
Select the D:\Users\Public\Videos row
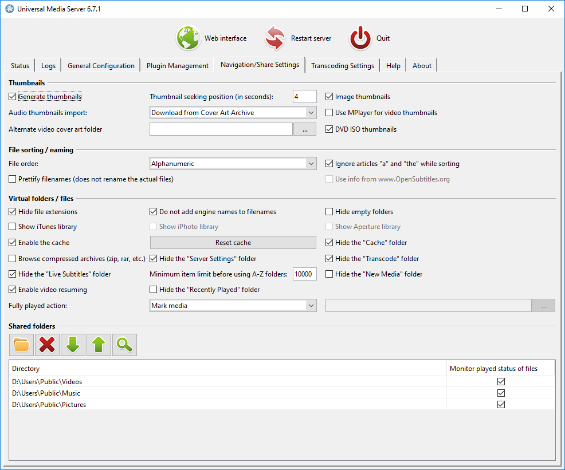282,381
